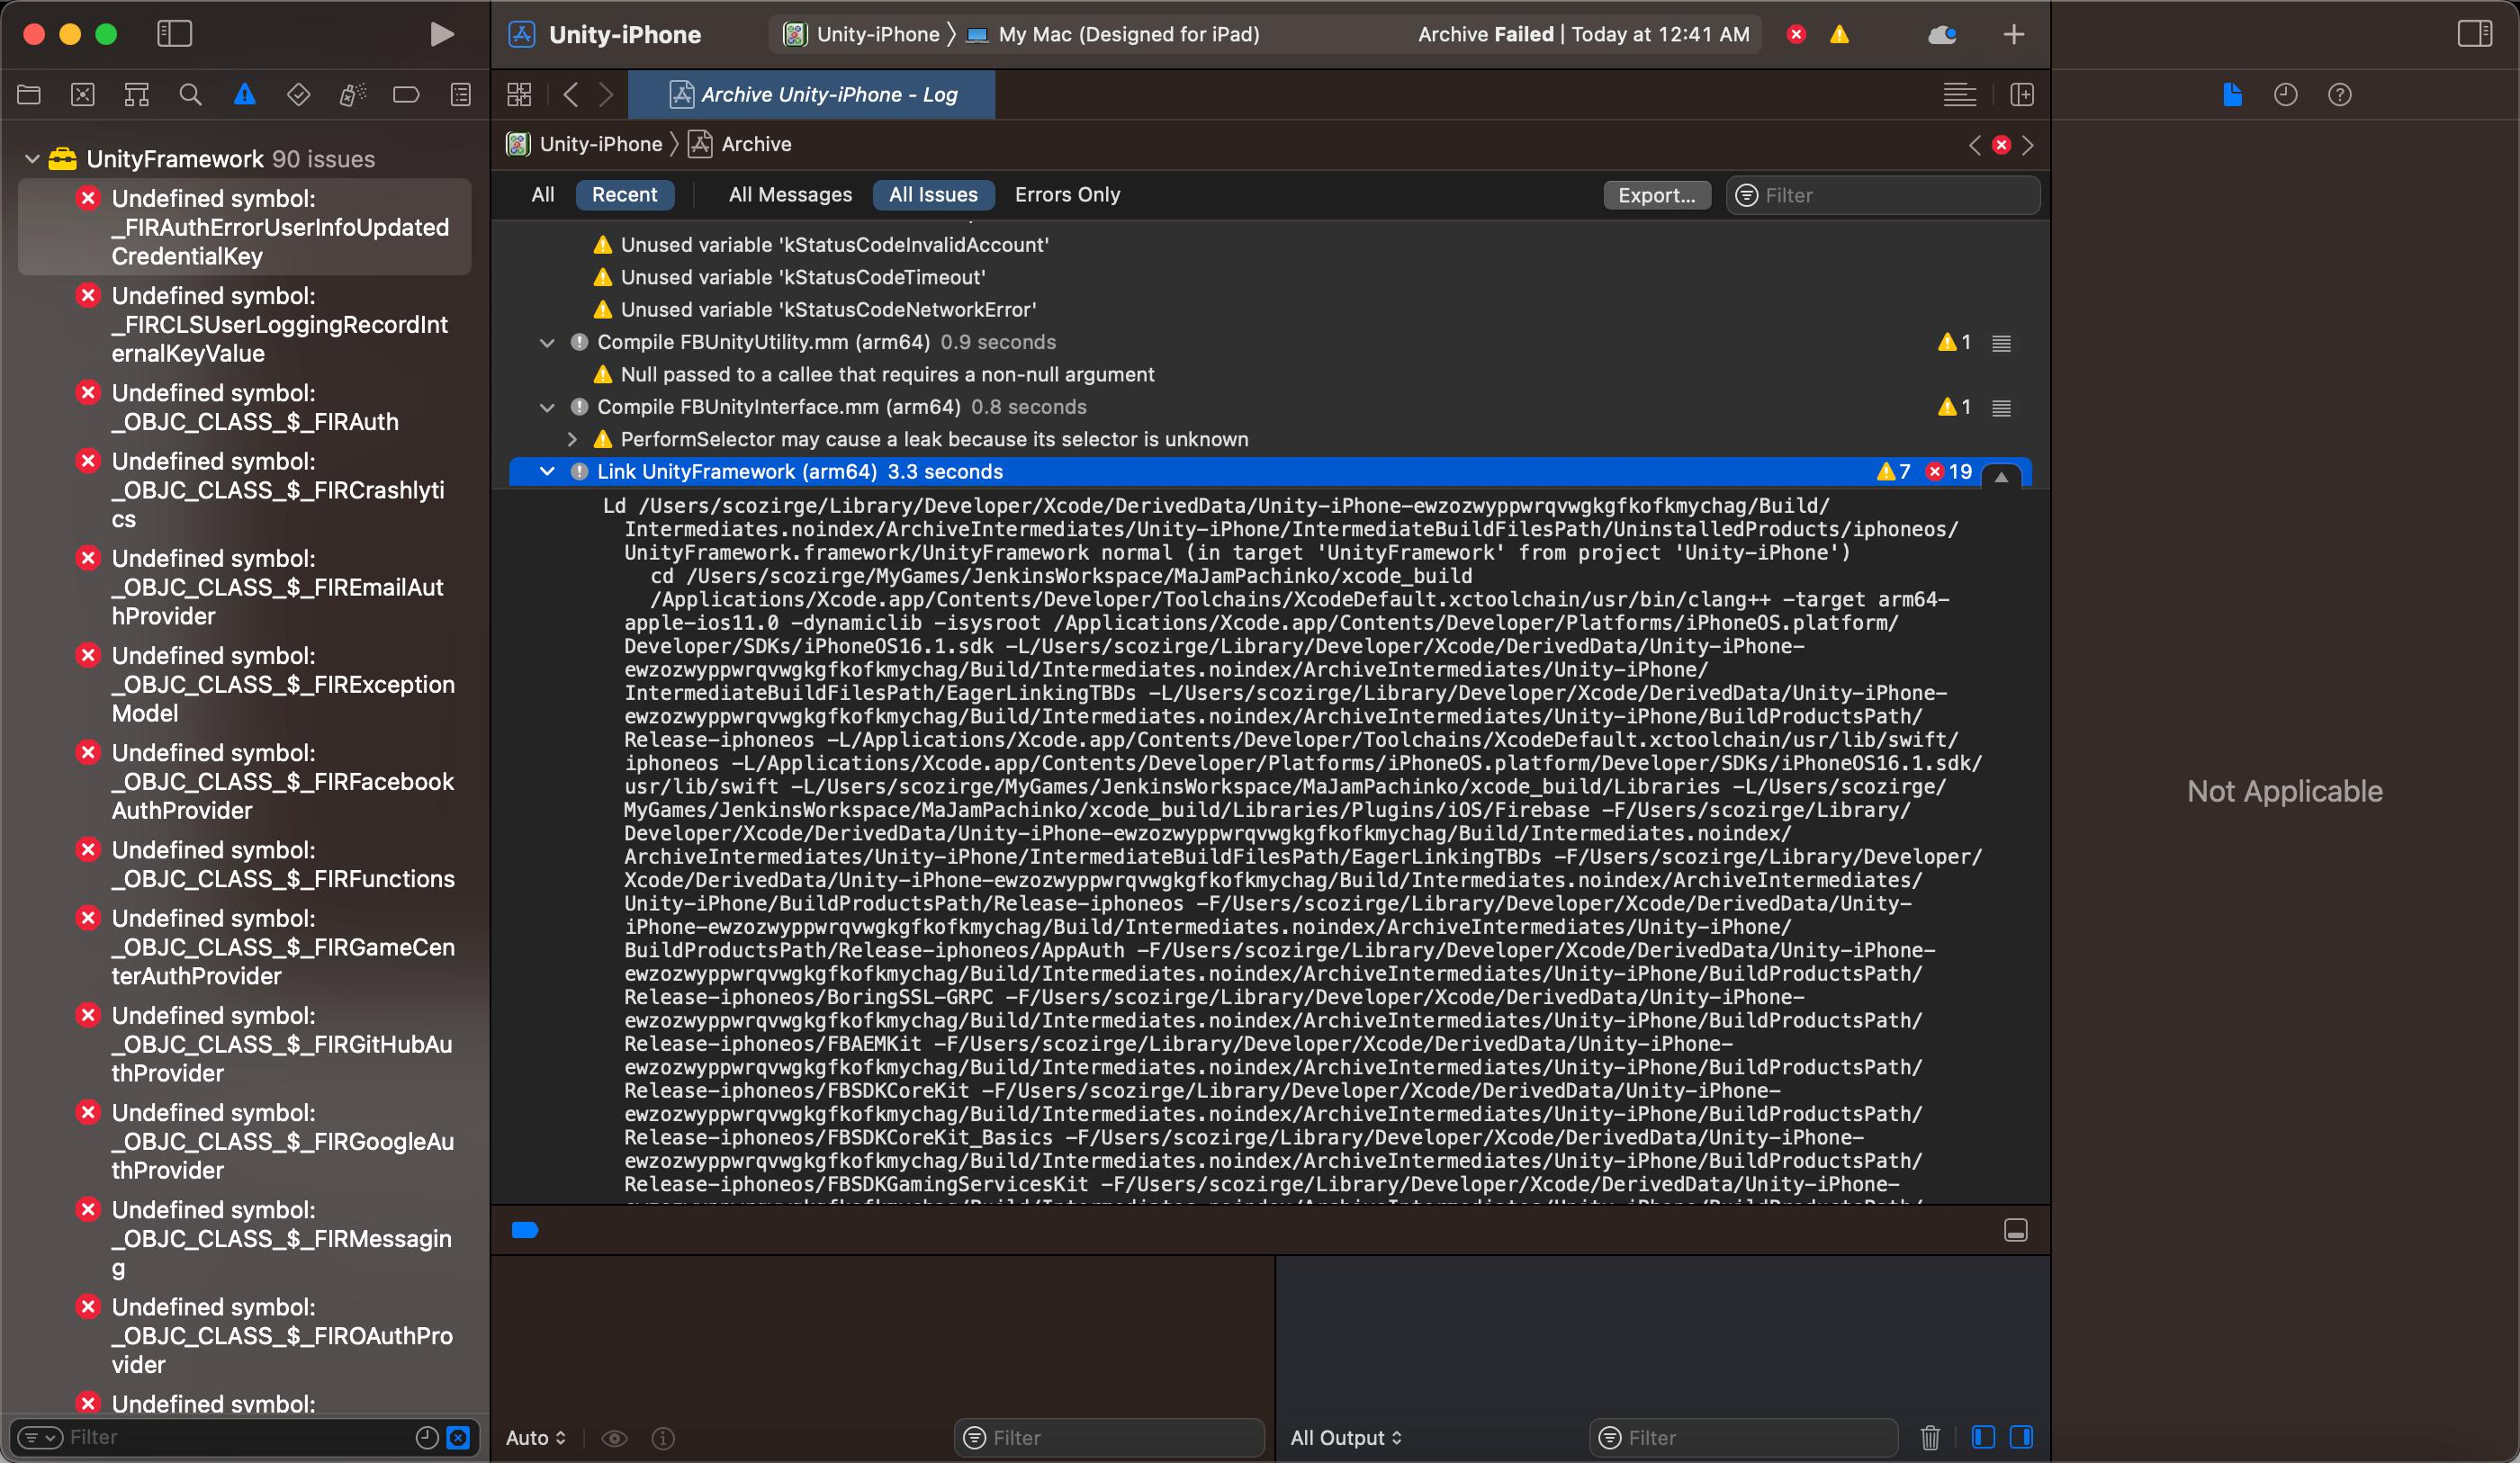This screenshot has width=2520, height=1463.
Task: Hide the debug area
Action: pos(2015,1230)
